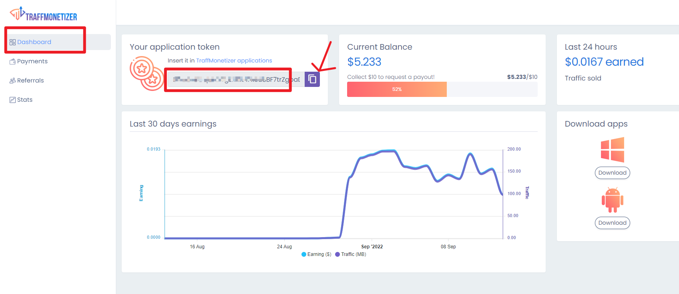
Task: Toggle Earning ($) series in chart legend
Action: [316, 254]
